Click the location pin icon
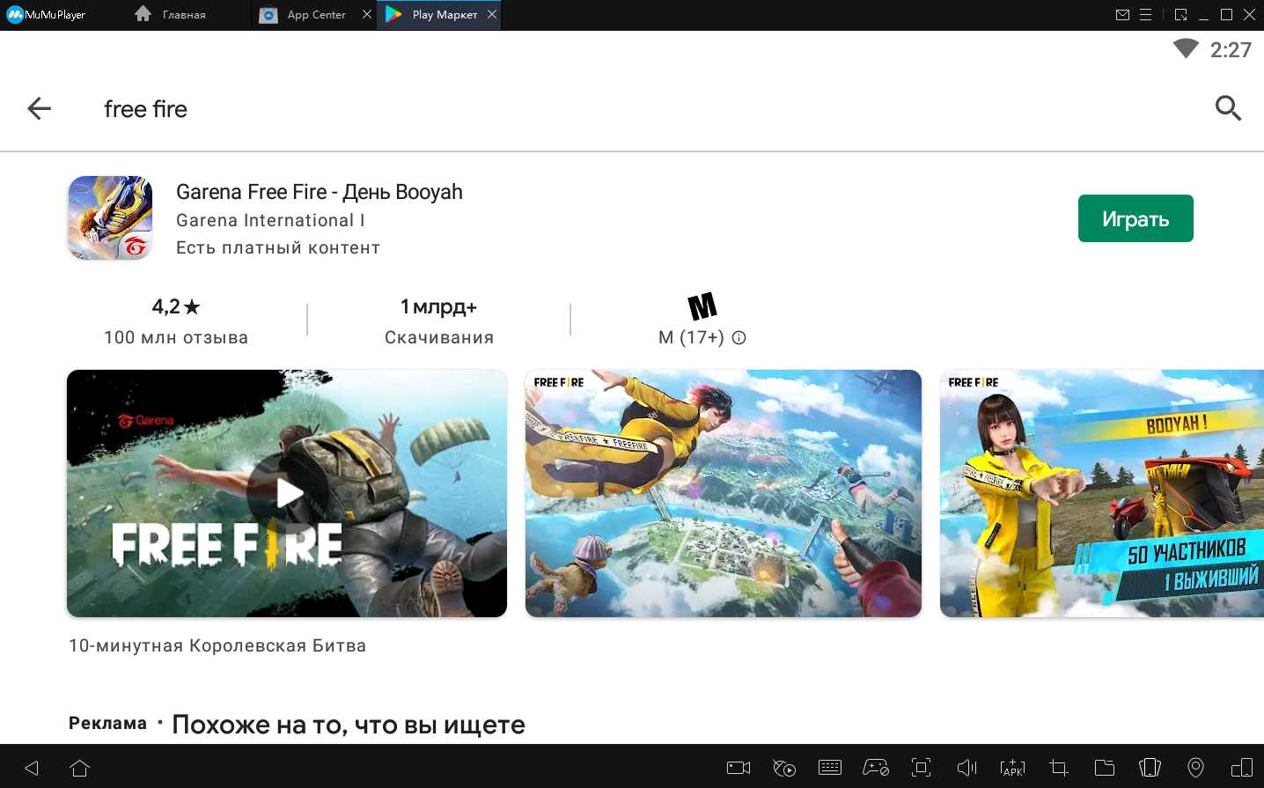This screenshot has height=788, width=1264. click(x=1195, y=768)
